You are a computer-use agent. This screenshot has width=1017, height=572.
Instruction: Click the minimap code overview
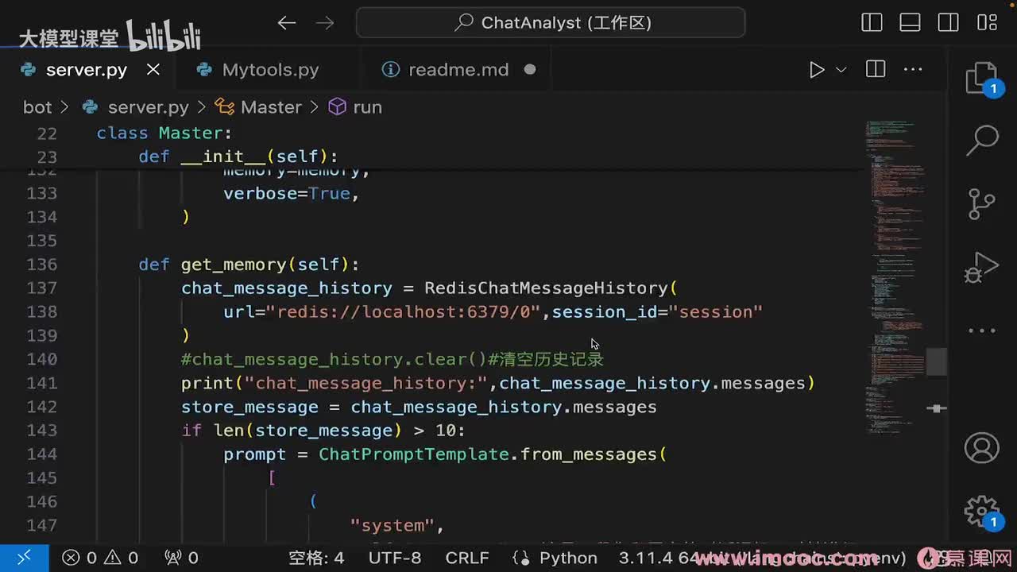pyautogui.click(x=894, y=278)
